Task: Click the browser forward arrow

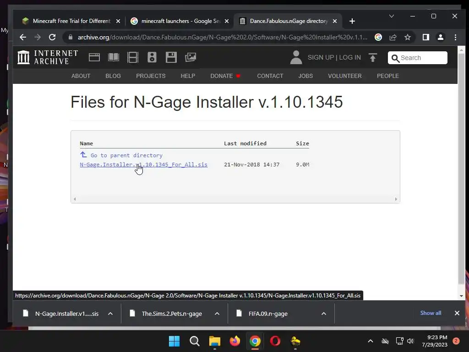Action: tap(38, 37)
